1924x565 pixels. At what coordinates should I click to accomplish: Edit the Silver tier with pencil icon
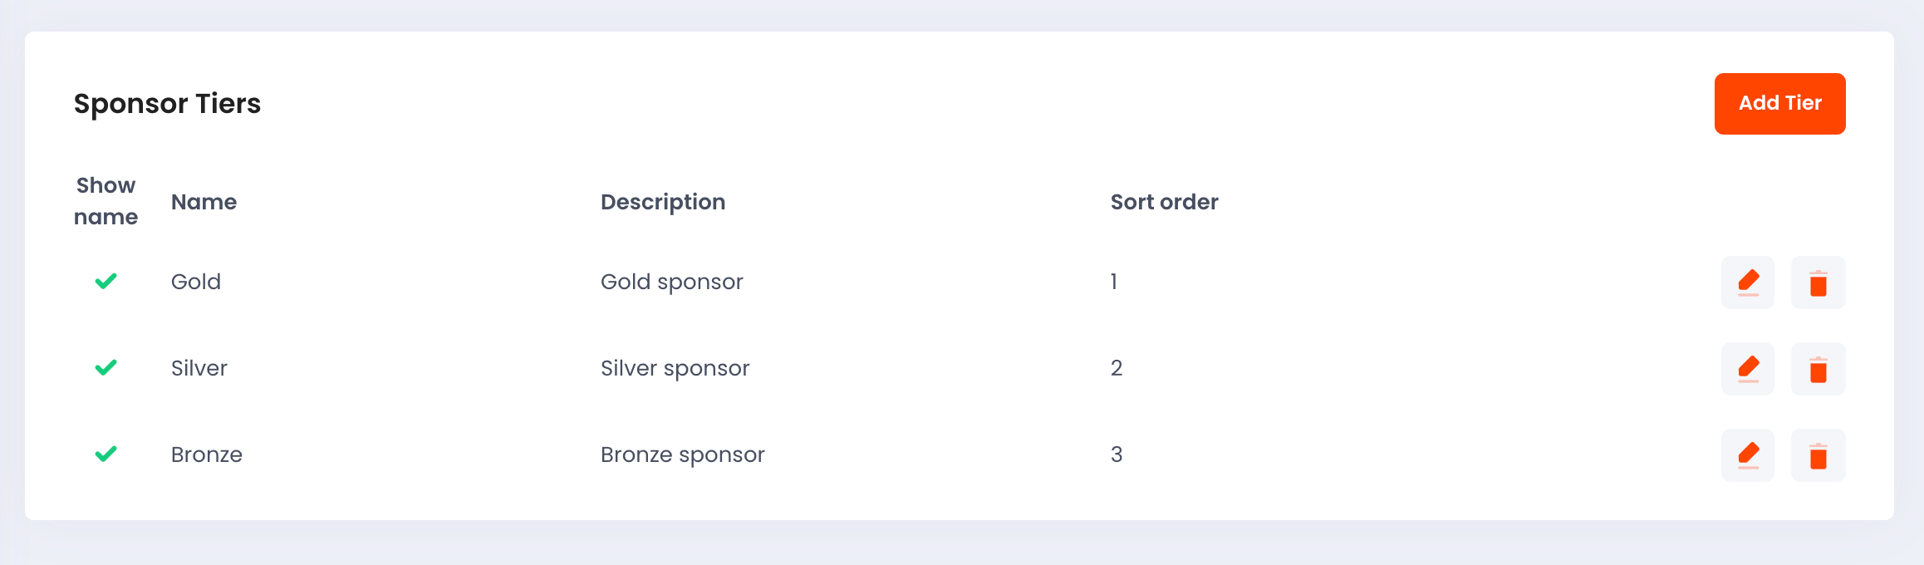tap(1748, 369)
